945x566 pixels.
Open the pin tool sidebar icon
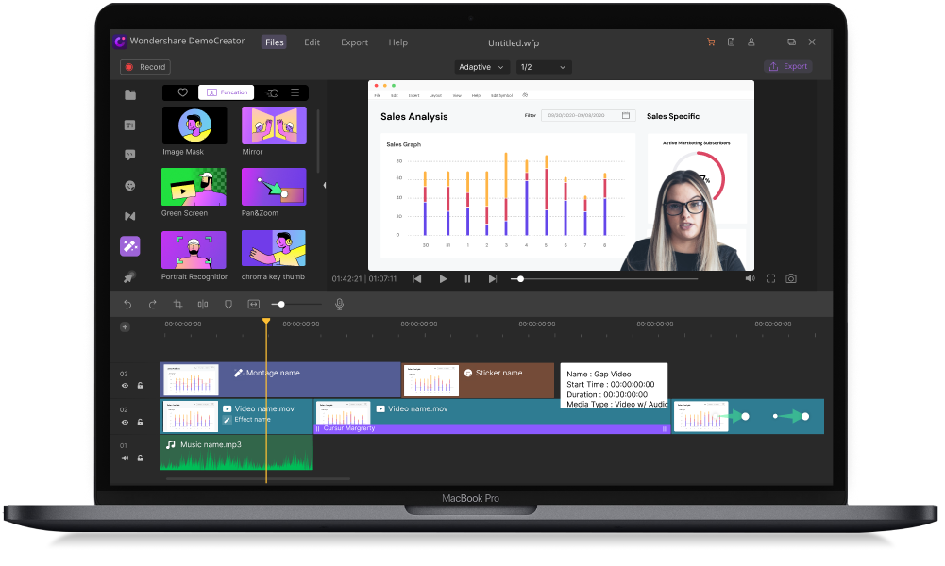pos(129,277)
